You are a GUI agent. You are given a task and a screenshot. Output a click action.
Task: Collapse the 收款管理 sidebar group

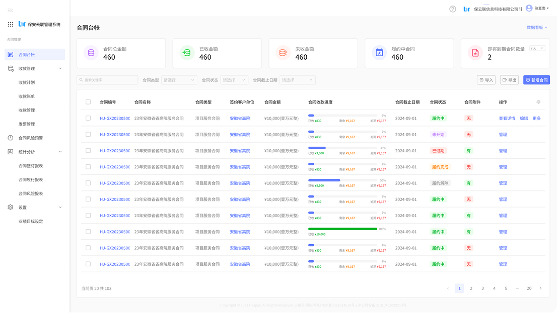pos(60,68)
